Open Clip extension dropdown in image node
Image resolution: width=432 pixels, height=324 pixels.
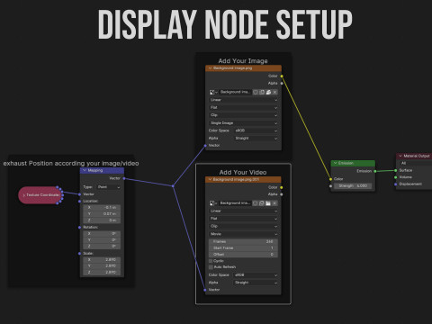[x=244, y=115]
